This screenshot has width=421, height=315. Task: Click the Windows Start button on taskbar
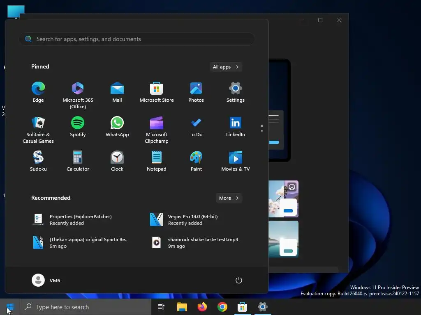tap(10, 307)
